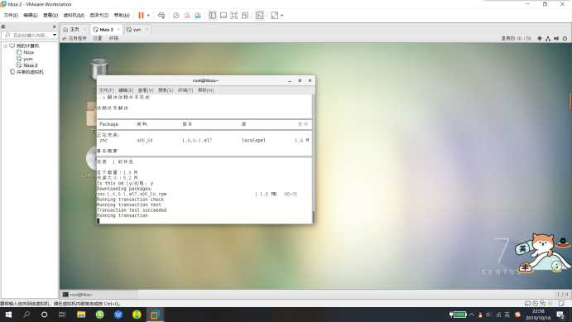
Task: Click the Windows taskbar search icon
Action: [x=26, y=315]
